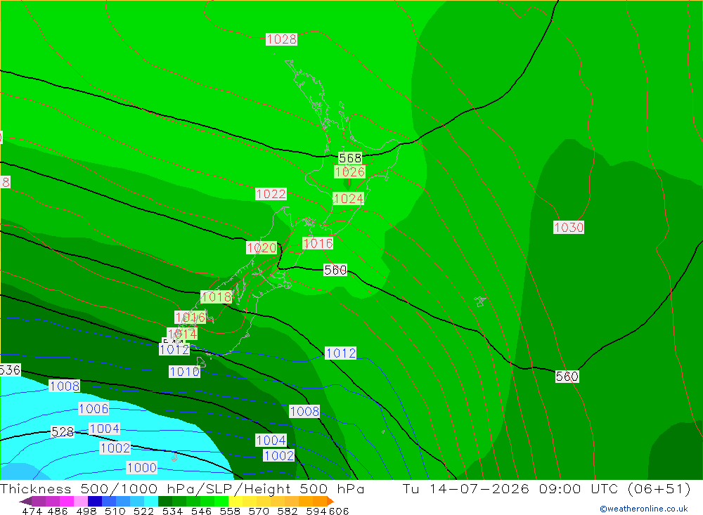Click the 582 legend value

pos(288,511)
